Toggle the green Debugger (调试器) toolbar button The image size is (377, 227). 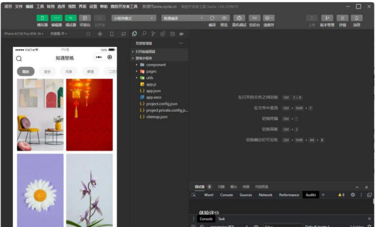(x=71, y=18)
